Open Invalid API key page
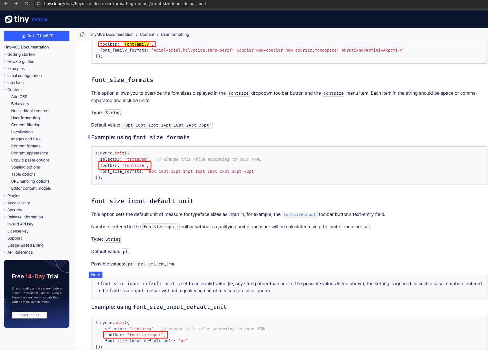This screenshot has height=350, width=488. [x=20, y=224]
